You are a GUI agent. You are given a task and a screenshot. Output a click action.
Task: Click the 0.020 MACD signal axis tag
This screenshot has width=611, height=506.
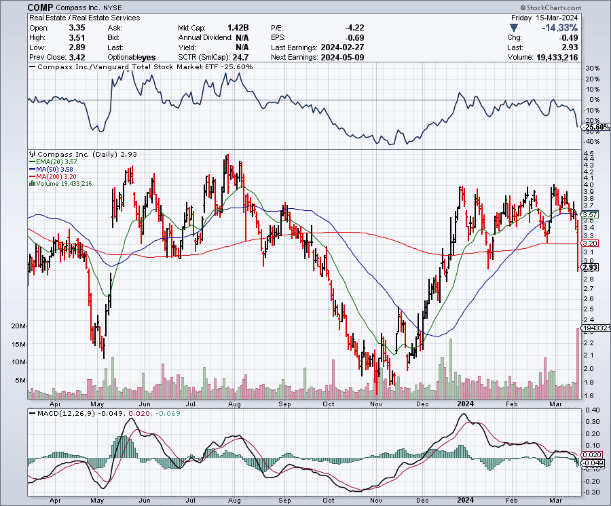[x=592, y=455]
